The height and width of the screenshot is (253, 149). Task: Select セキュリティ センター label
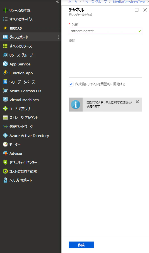[x=23, y=162]
